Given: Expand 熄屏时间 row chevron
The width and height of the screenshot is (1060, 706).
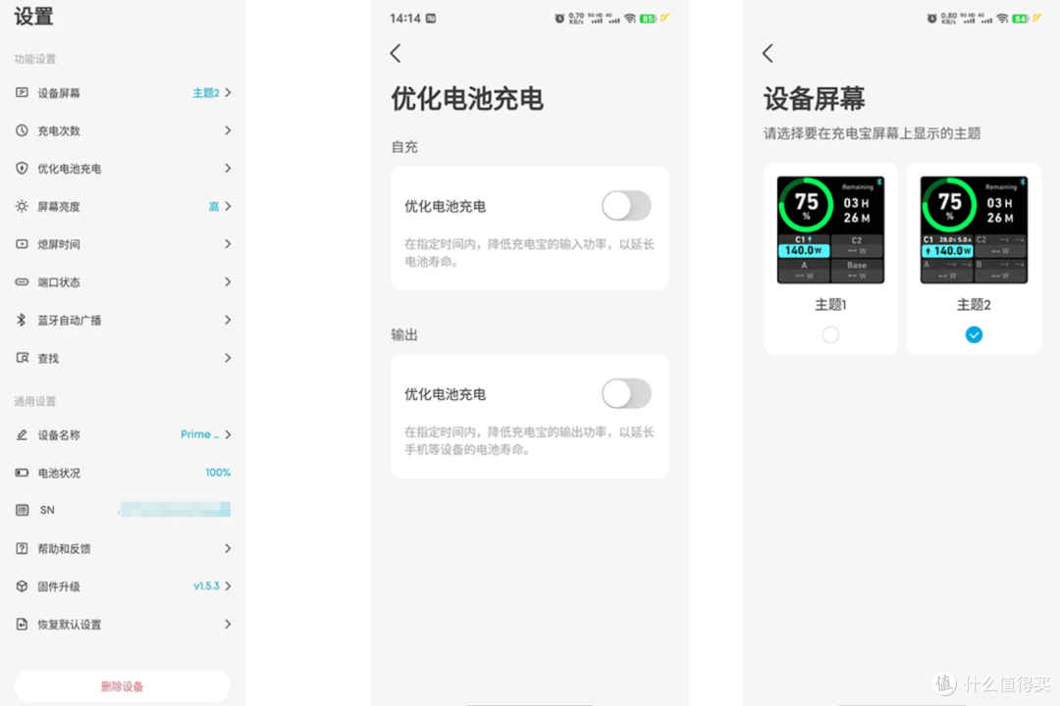Looking at the screenshot, I should pos(228,244).
